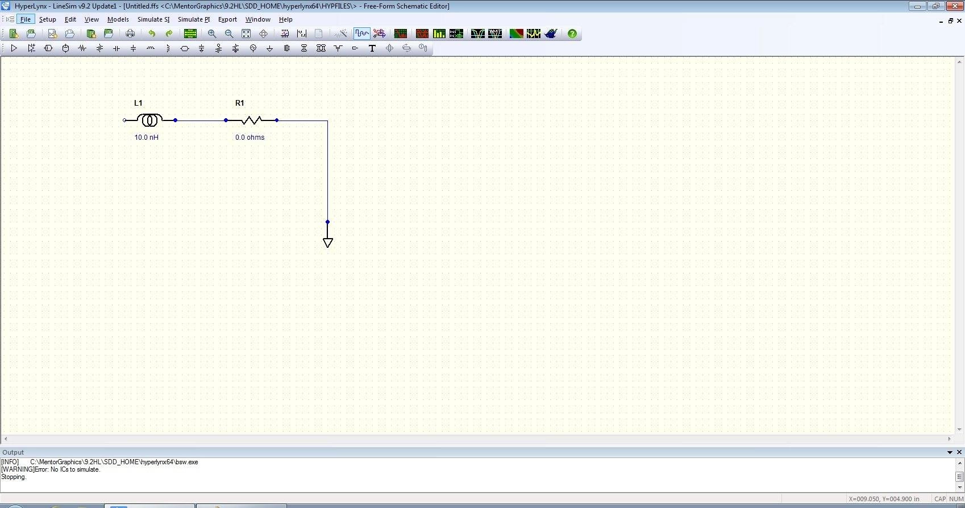This screenshot has width=965, height=508.
Task: Click the Output panel scrollbar thumb
Action: (959, 477)
